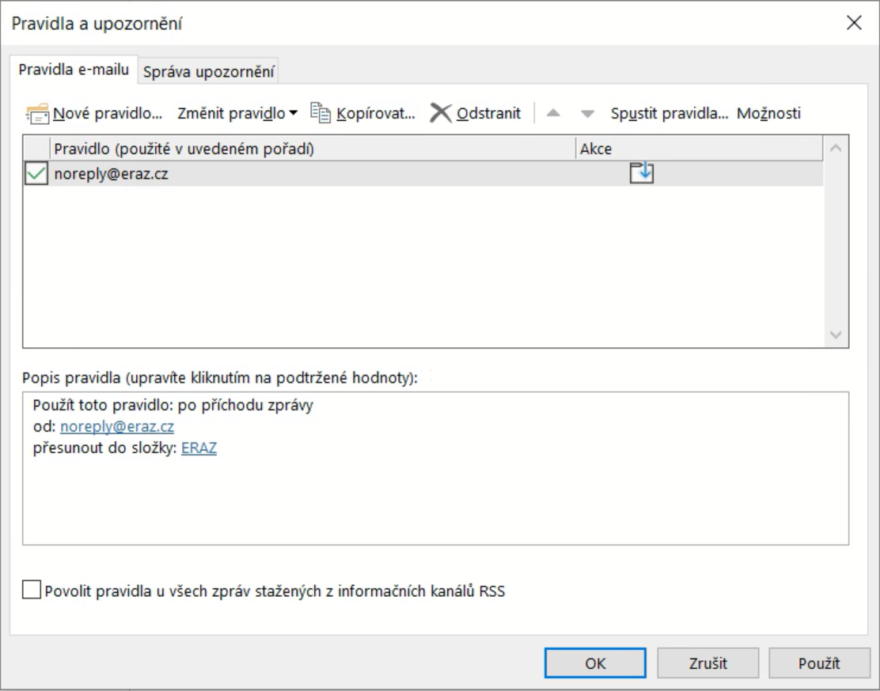
Task: Click Spustit pravidla in the toolbar
Action: click(x=669, y=113)
